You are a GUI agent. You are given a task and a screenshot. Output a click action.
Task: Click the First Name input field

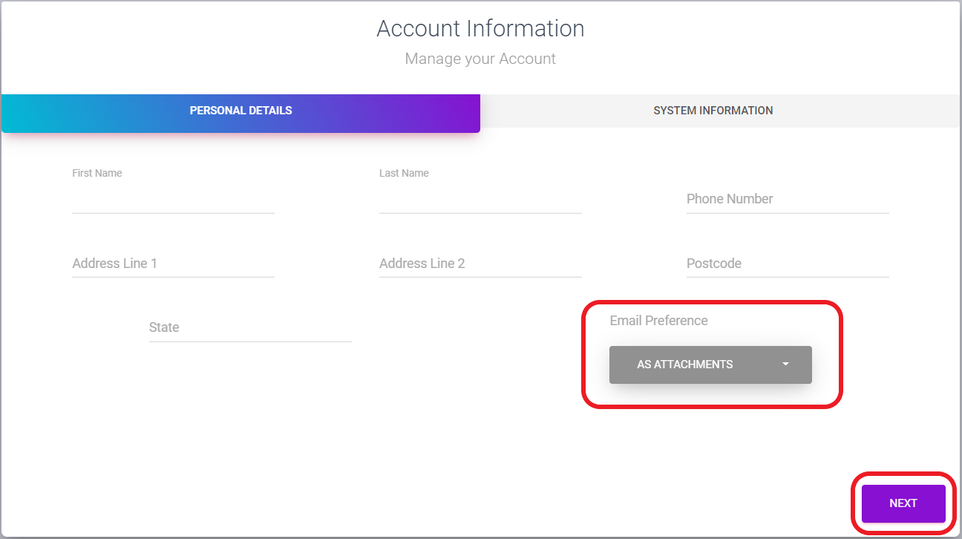point(173,199)
